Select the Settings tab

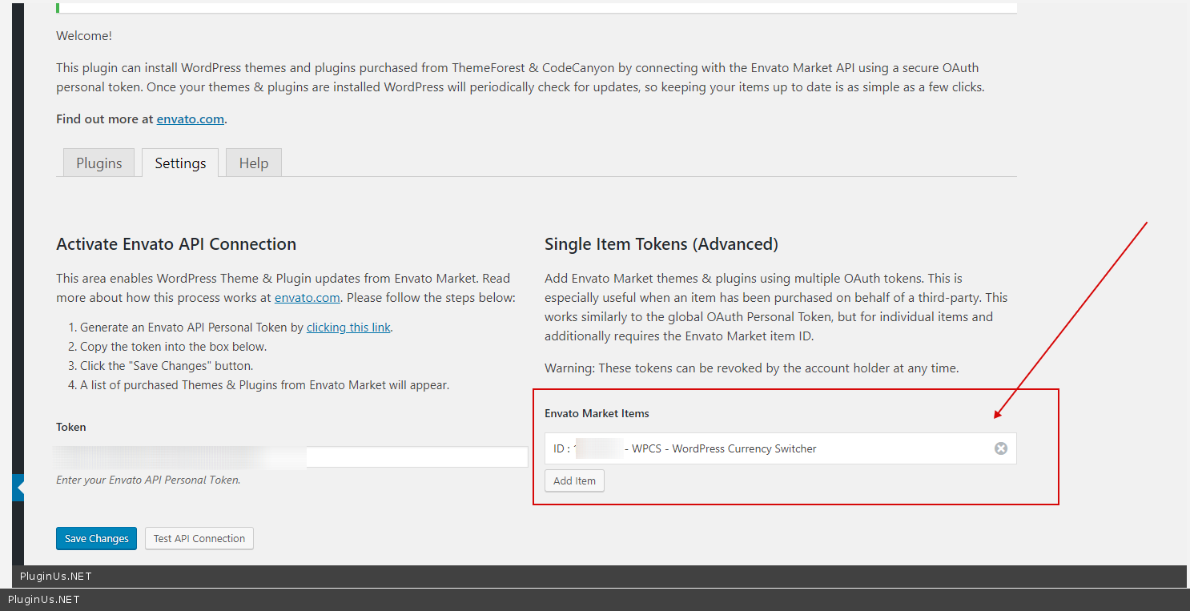(180, 163)
